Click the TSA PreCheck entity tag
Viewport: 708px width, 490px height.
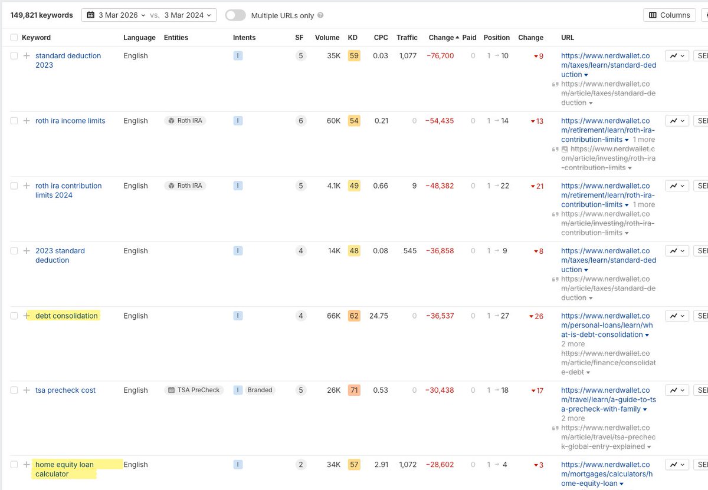(194, 390)
